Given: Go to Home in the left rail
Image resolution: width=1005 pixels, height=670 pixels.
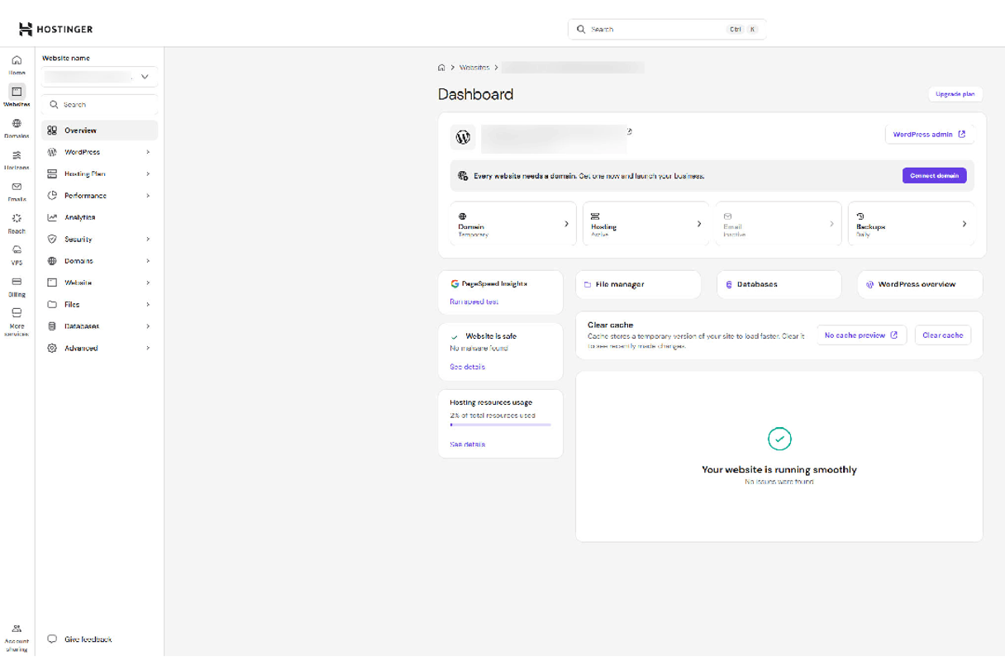Looking at the screenshot, I should pos(17,65).
